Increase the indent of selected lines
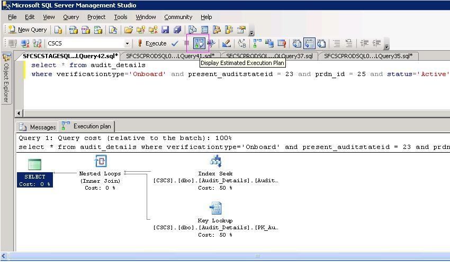This screenshot has width=450, height=262. (376, 43)
